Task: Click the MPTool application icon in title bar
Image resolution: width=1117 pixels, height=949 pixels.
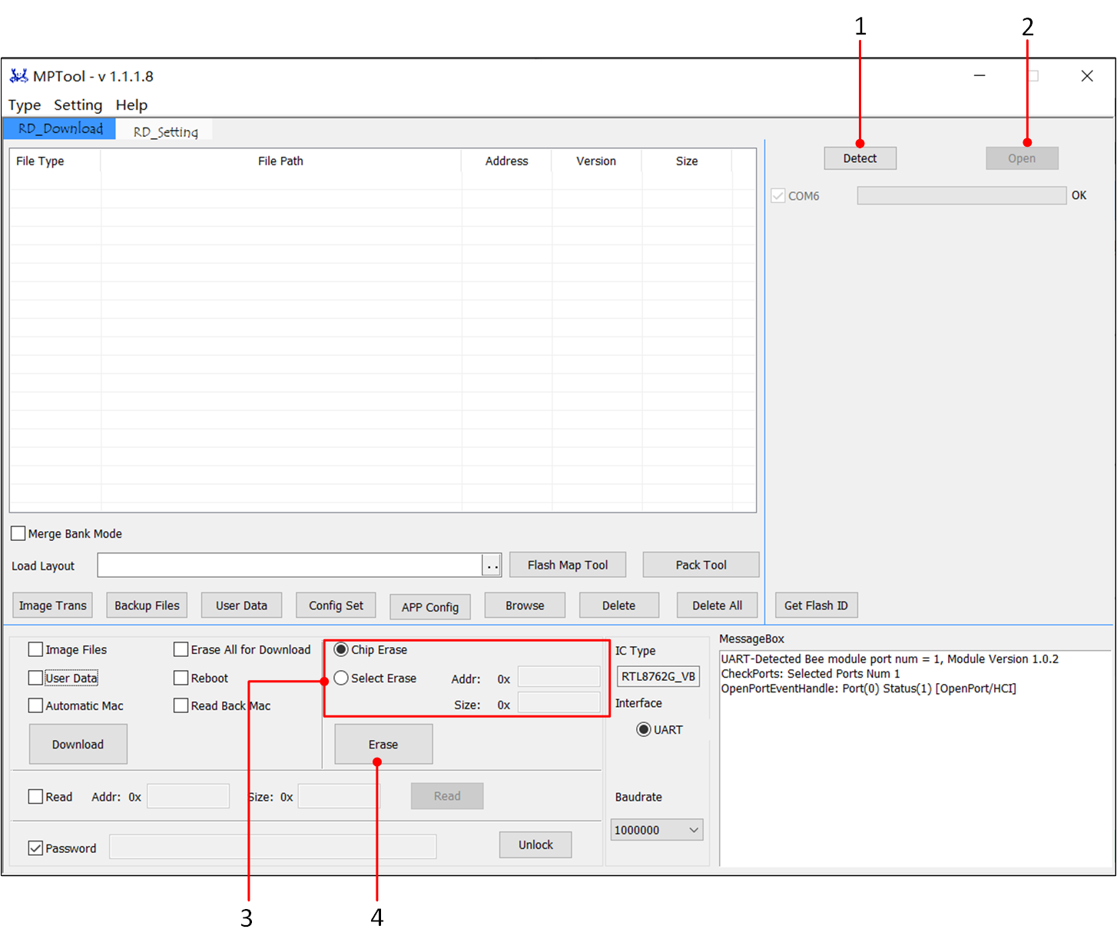Action: [x=18, y=76]
